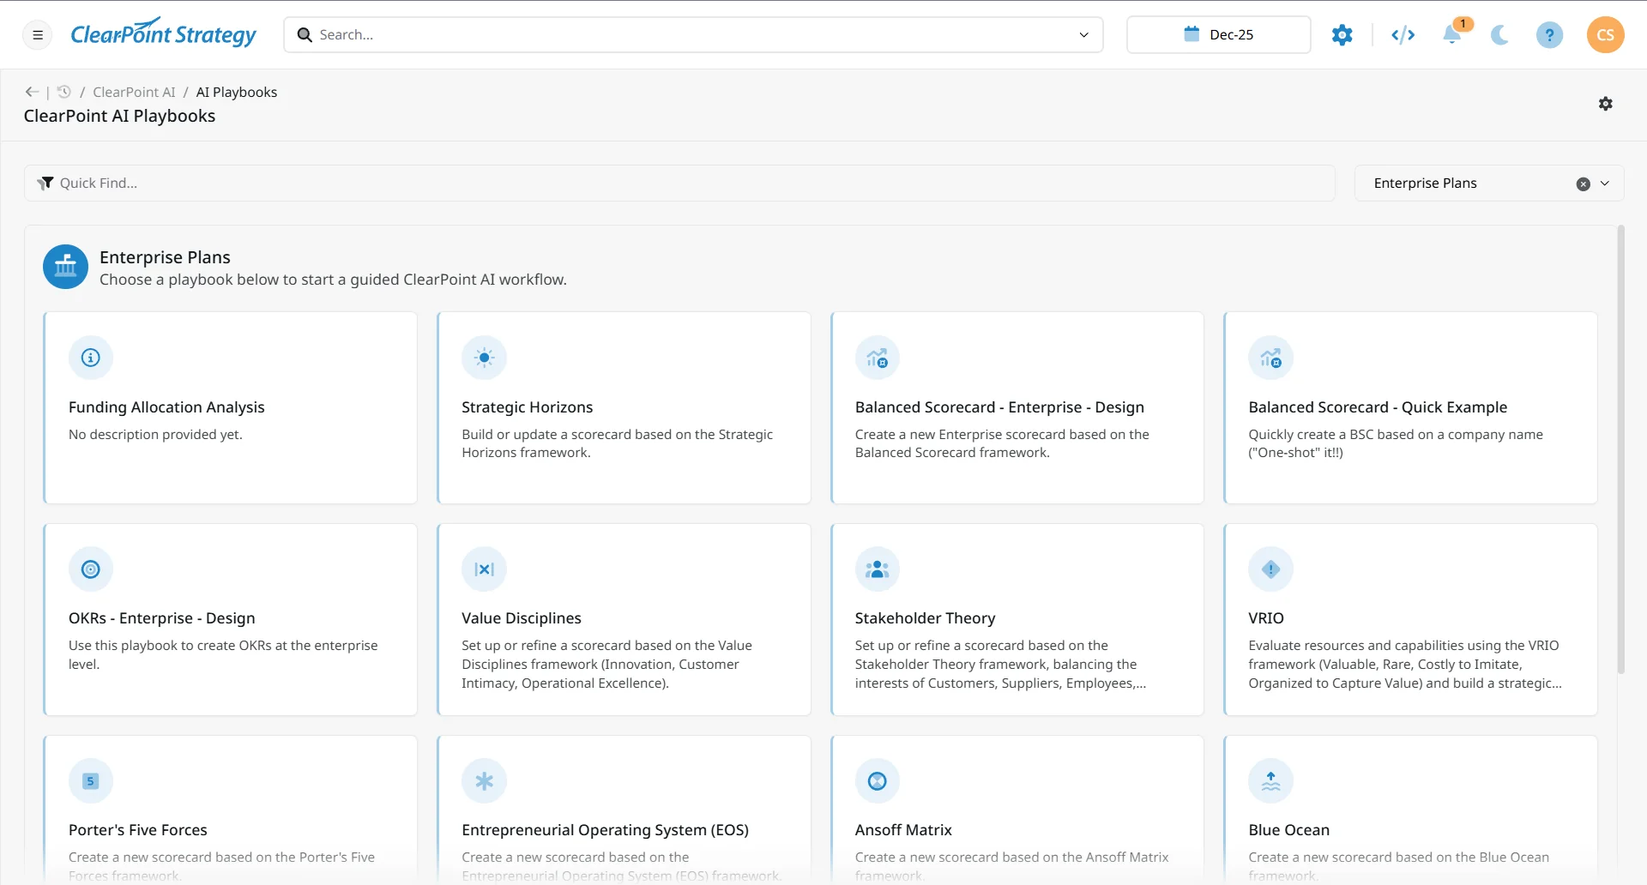Click the OKRs Enterprise Design target icon

click(91, 569)
